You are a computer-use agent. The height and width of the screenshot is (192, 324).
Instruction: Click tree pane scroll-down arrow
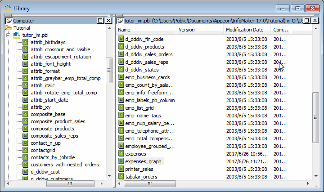[x=109, y=176]
